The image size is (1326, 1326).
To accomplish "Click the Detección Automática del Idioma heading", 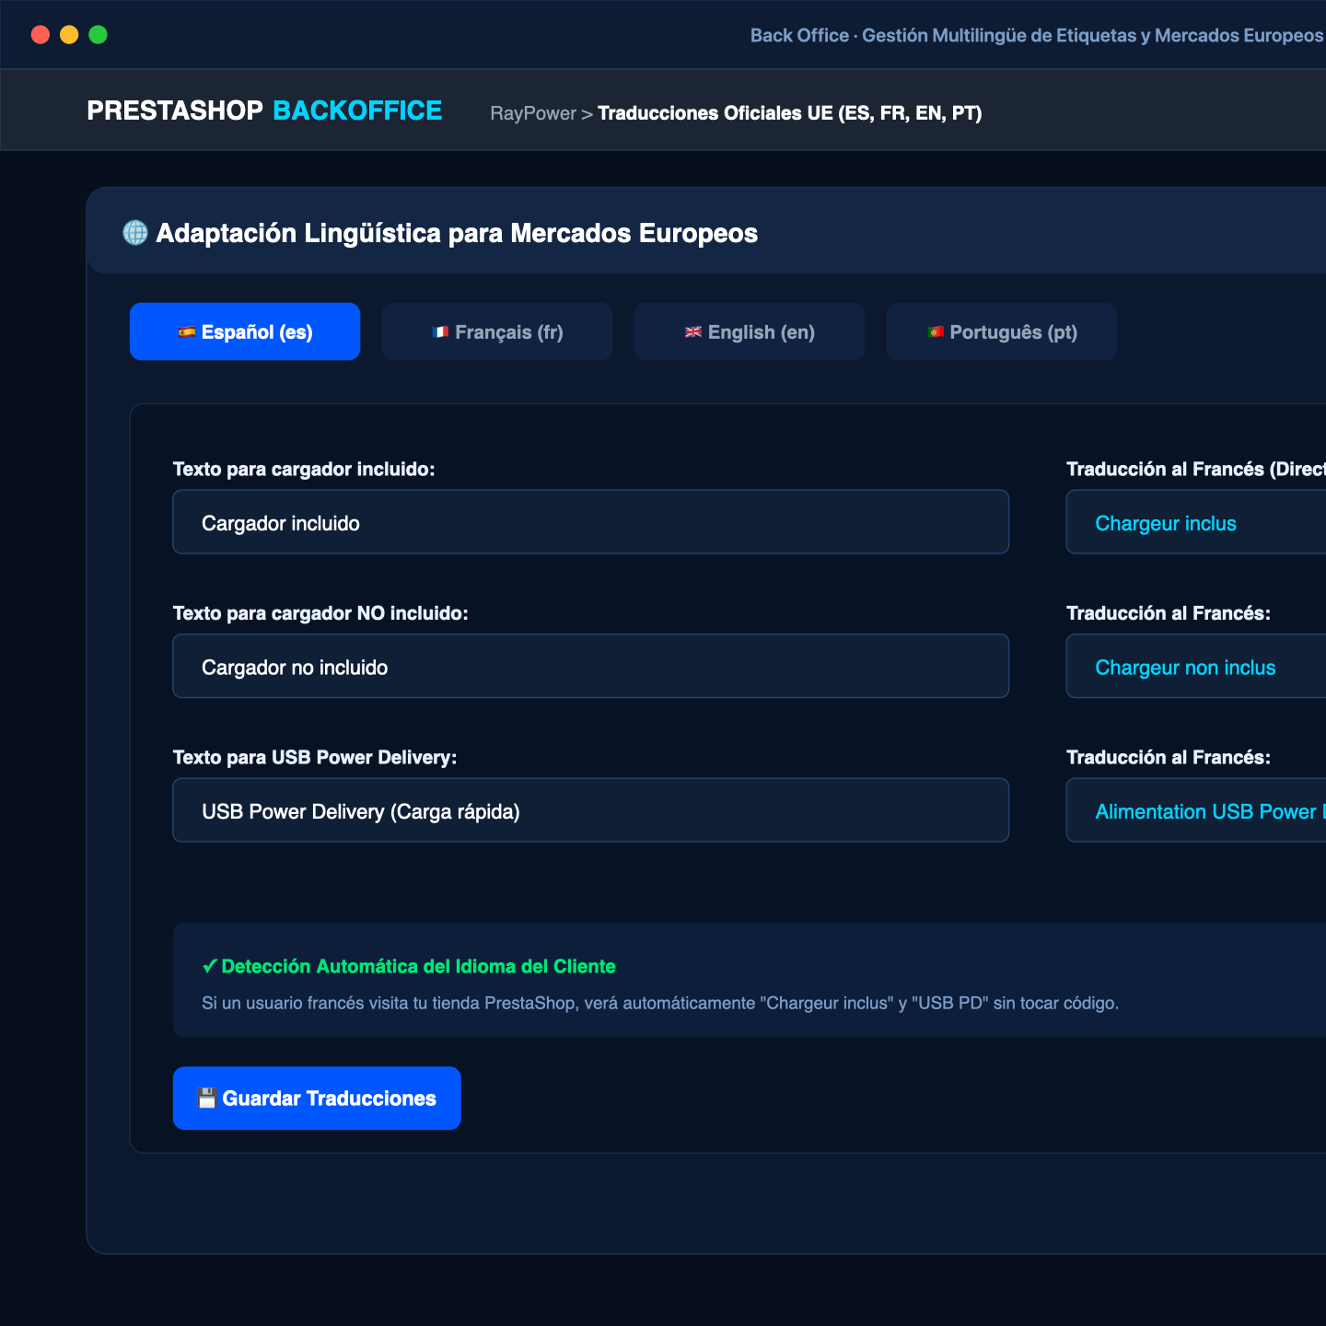I will point(419,967).
